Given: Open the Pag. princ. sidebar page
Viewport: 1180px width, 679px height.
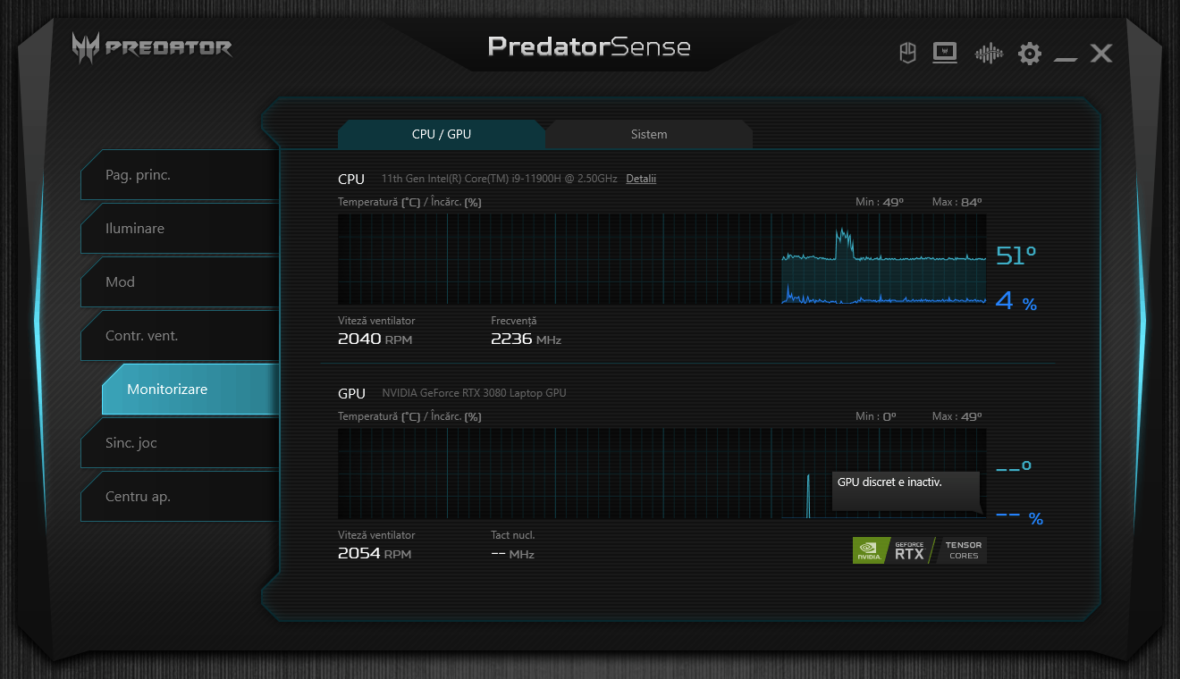Looking at the screenshot, I should tap(180, 175).
